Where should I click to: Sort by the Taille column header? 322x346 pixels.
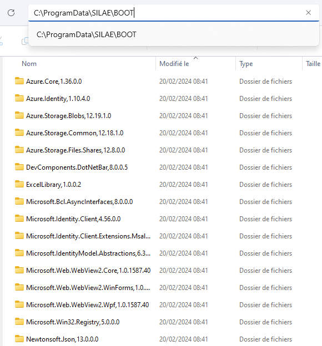313,64
